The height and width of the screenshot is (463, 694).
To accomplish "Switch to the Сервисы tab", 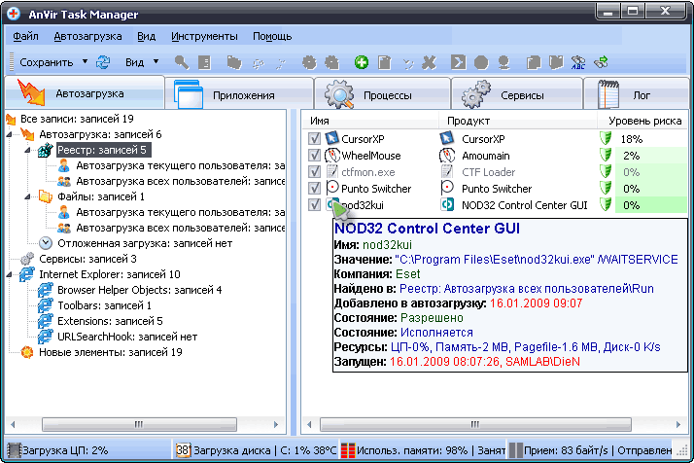I will click(516, 94).
